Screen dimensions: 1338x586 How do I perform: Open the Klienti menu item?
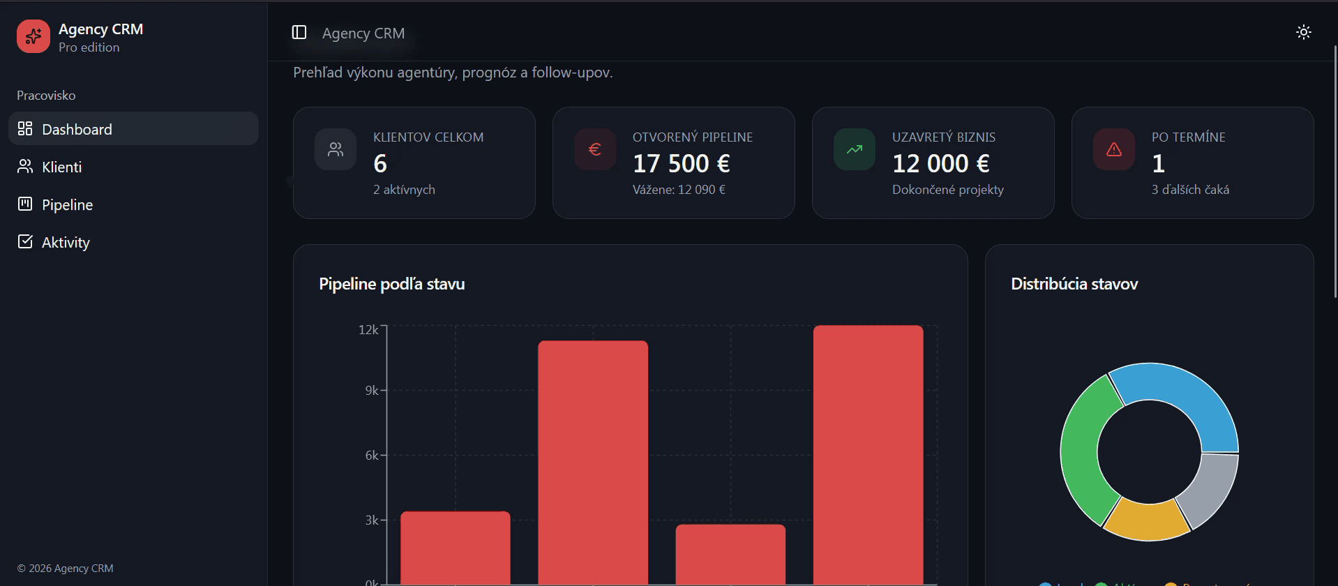click(133, 166)
